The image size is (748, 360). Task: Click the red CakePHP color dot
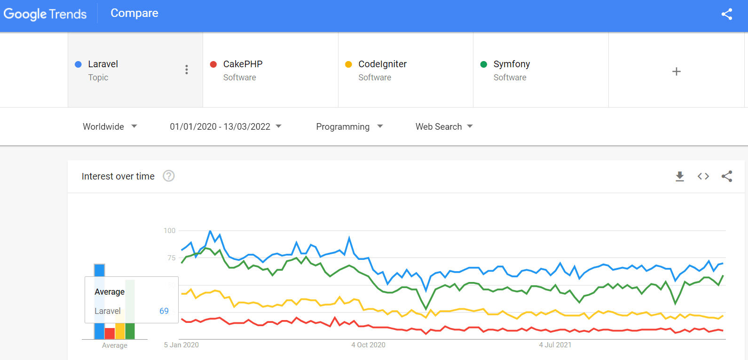coord(213,64)
